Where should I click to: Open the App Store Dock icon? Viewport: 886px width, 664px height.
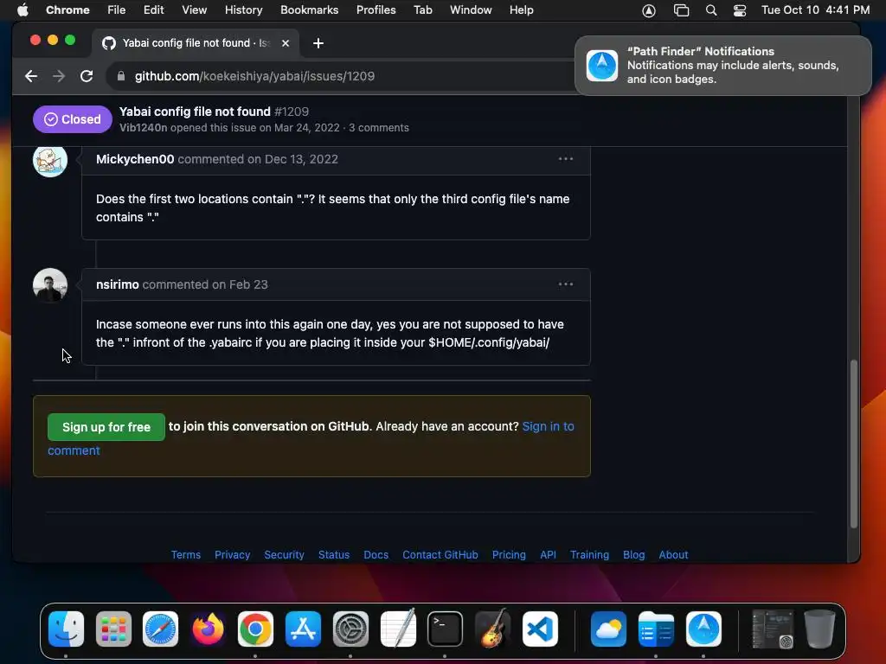coord(303,629)
